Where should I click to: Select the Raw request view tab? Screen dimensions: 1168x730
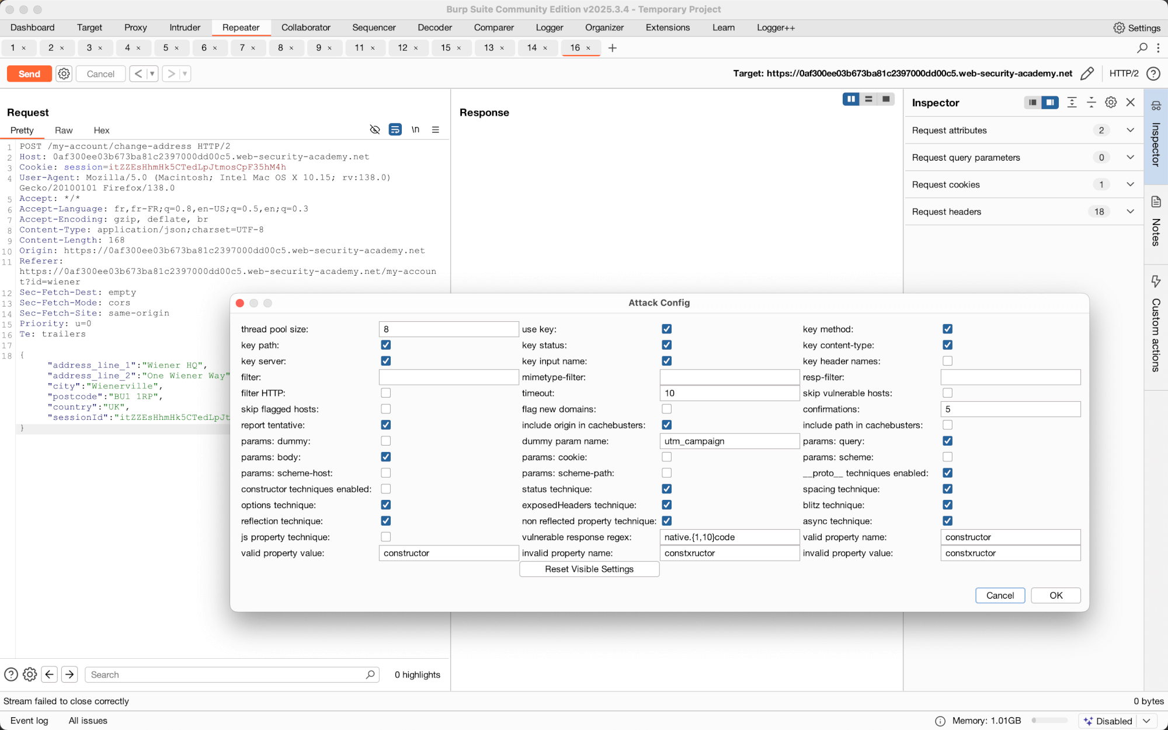pos(64,130)
